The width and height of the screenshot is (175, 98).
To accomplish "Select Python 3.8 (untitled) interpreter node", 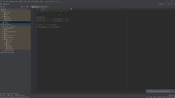I will pos(9,26).
